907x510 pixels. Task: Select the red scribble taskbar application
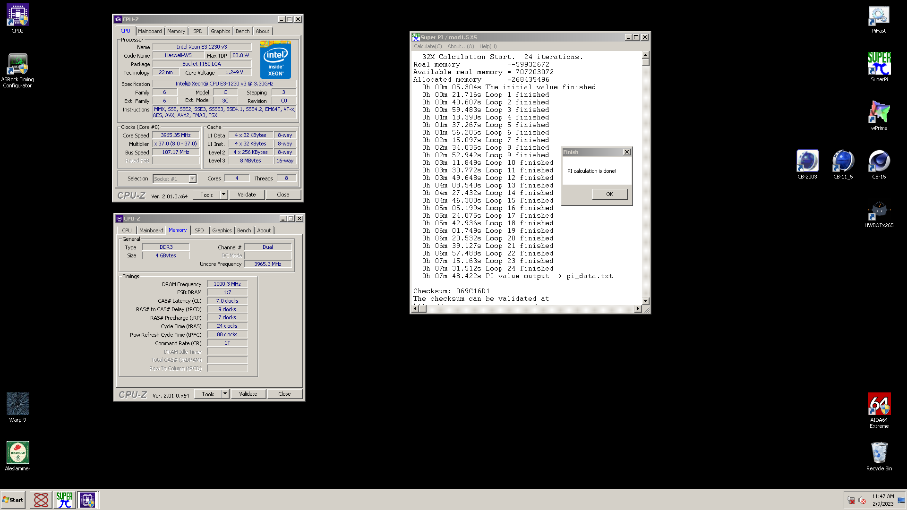[41, 500]
